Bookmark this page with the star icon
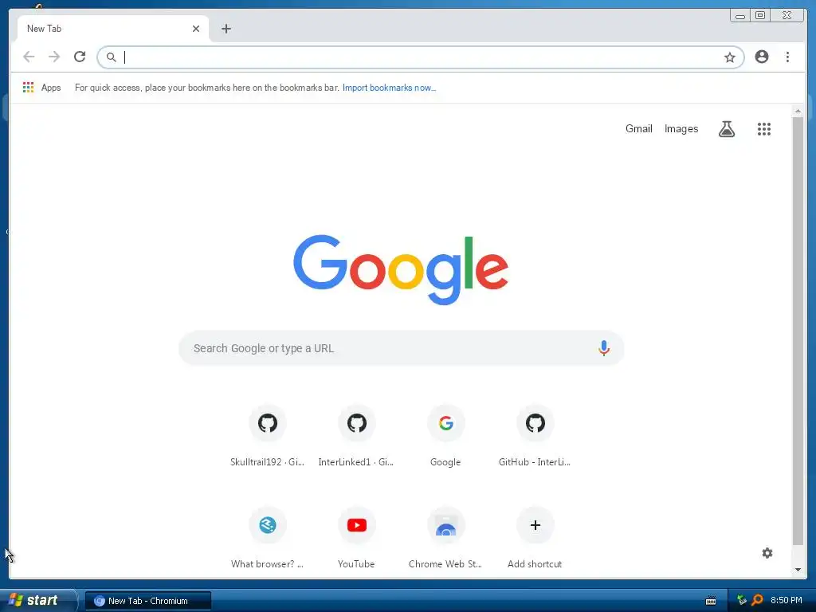The height and width of the screenshot is (612, 816). coord(730,57)
